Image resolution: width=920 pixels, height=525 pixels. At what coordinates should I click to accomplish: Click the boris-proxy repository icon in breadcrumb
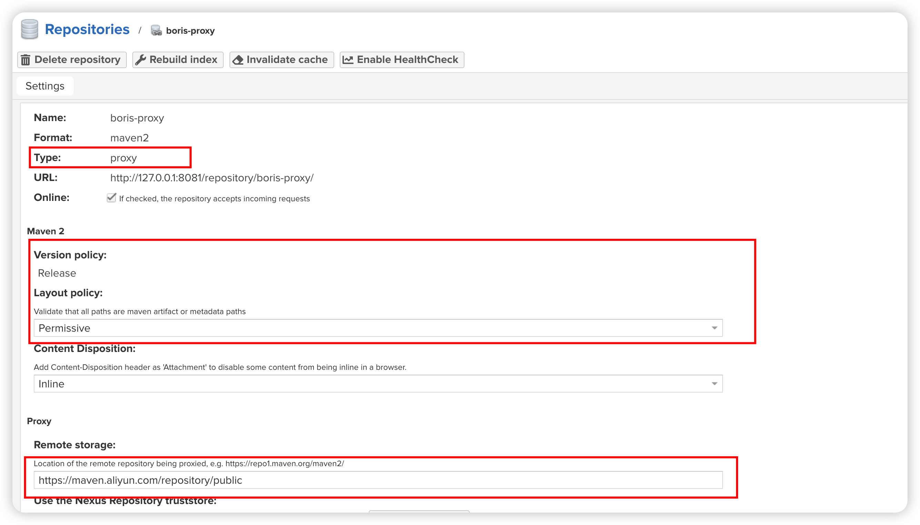point(156,31)
